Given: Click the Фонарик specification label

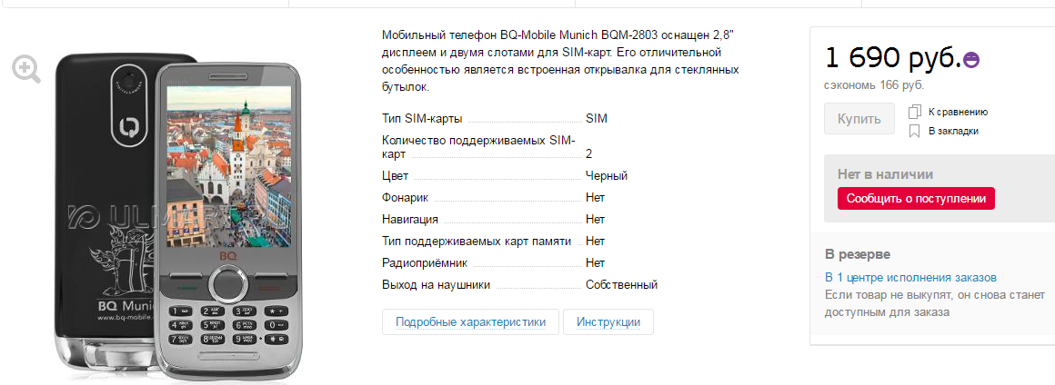Looking at the screenshot, I should point(406,197).
